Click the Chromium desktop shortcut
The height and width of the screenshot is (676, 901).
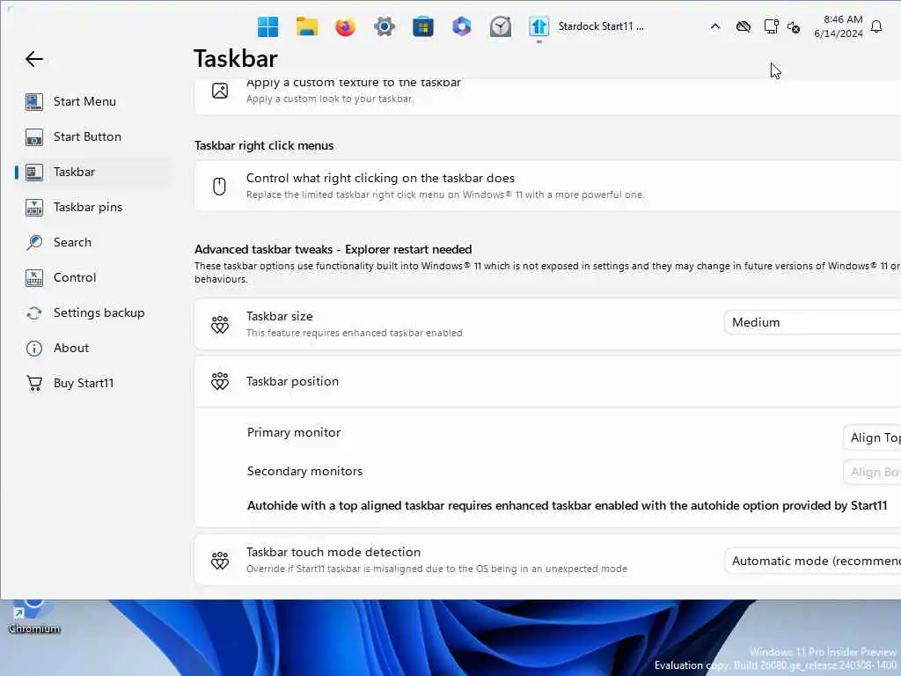pos(34,617)
